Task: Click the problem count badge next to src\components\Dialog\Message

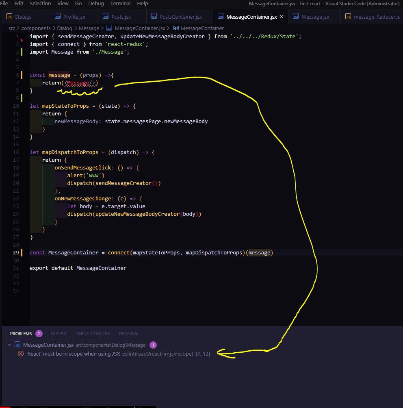Action: tap(153, 345)
